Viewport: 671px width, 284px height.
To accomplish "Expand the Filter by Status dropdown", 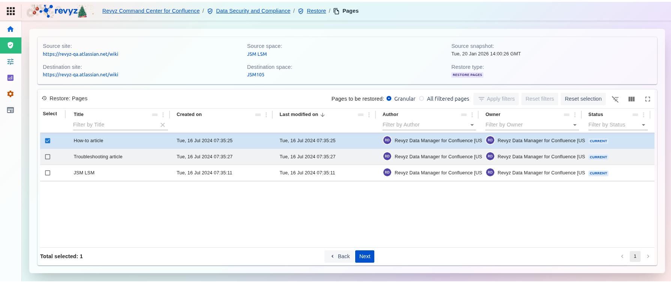I will [x=644, y=125].
